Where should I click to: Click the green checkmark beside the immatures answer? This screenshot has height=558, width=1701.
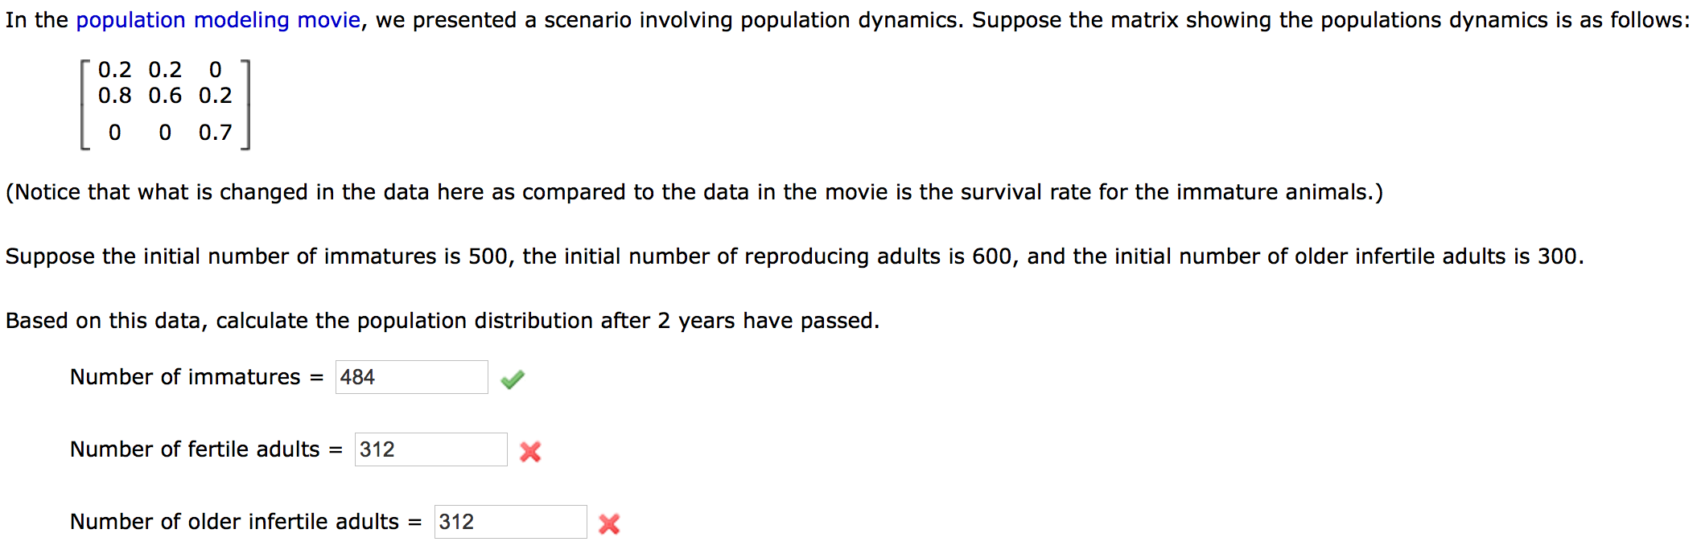514,376
